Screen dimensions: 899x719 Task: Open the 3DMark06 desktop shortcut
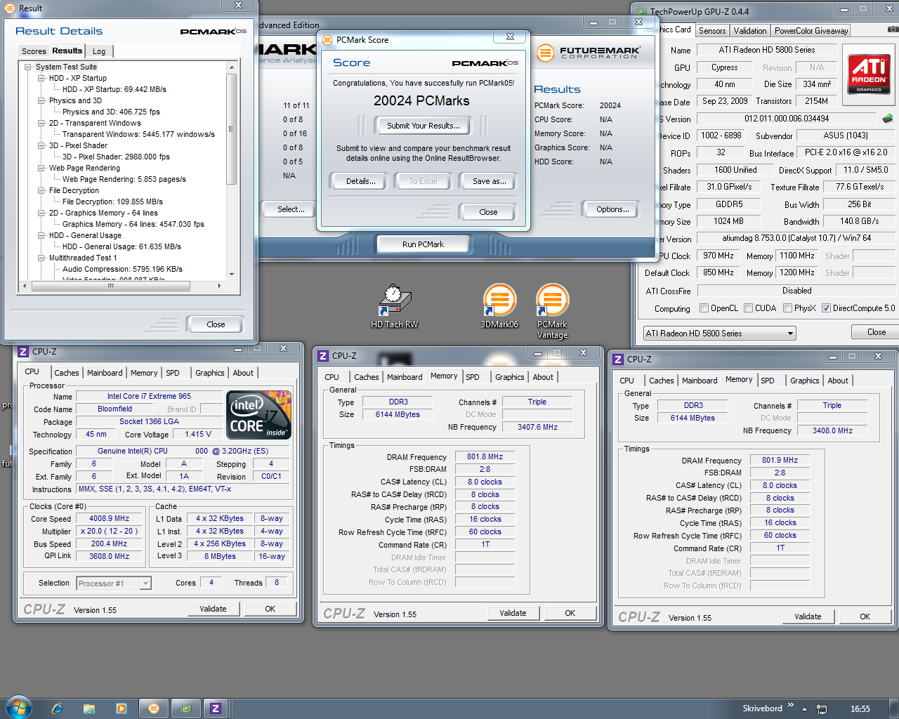(499, 306)
